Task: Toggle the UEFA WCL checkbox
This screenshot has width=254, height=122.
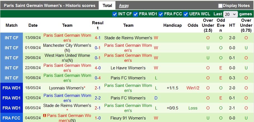Action: click(185, 14)
